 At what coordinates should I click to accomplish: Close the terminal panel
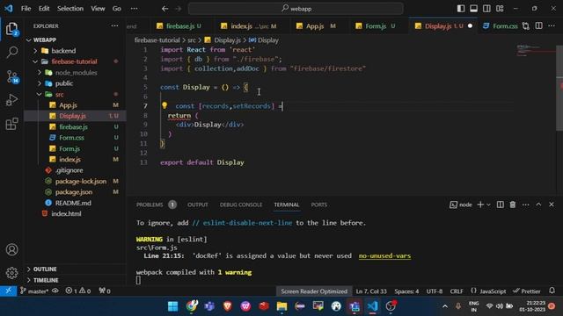coord(552,205)
